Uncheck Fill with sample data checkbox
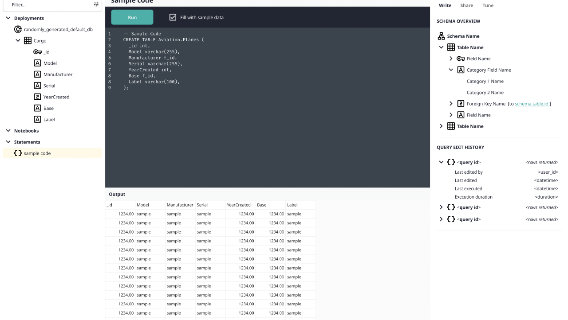The width and height of the screenshot is (568, 320). (x=173, y=17)
